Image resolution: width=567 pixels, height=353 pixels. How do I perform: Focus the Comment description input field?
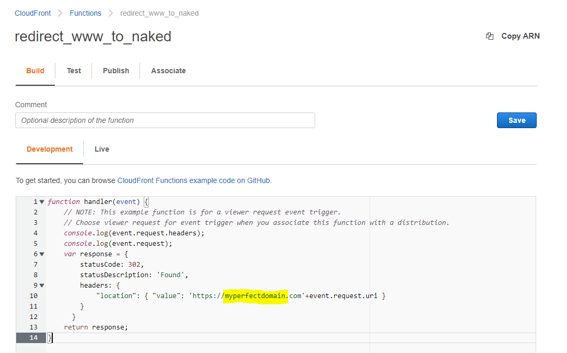[165, 120]
